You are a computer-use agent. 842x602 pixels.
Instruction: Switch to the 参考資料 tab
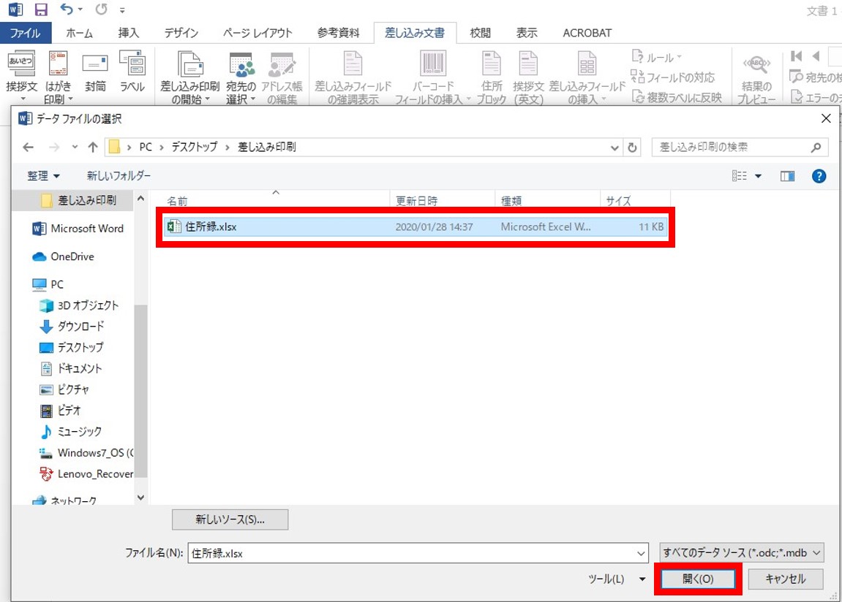pos(338,33)
